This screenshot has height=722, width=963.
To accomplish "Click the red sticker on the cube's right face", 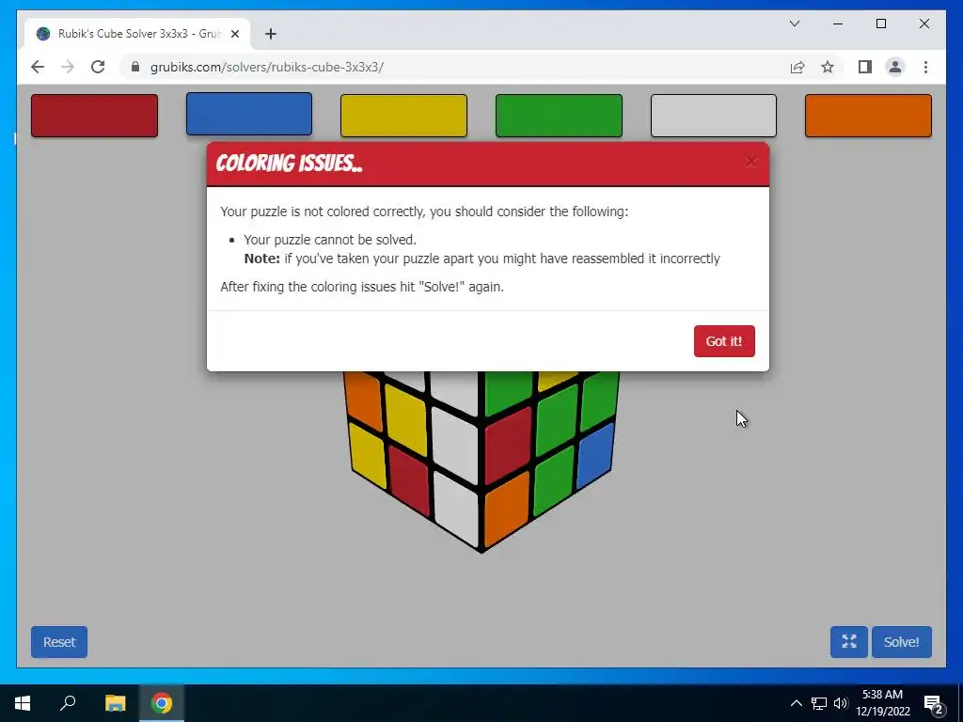I will point(508,445).
